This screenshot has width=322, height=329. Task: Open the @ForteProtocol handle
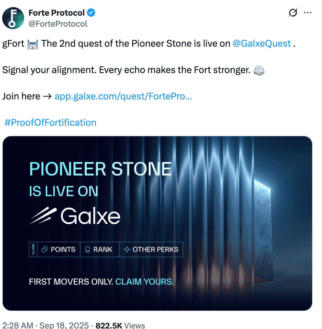(x=58, y=24)
